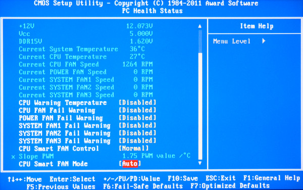The width and height of the screenshot is (303, 190).
Task: Toggle POWER FAN Fail Warning setting
Action: [137, 118]
